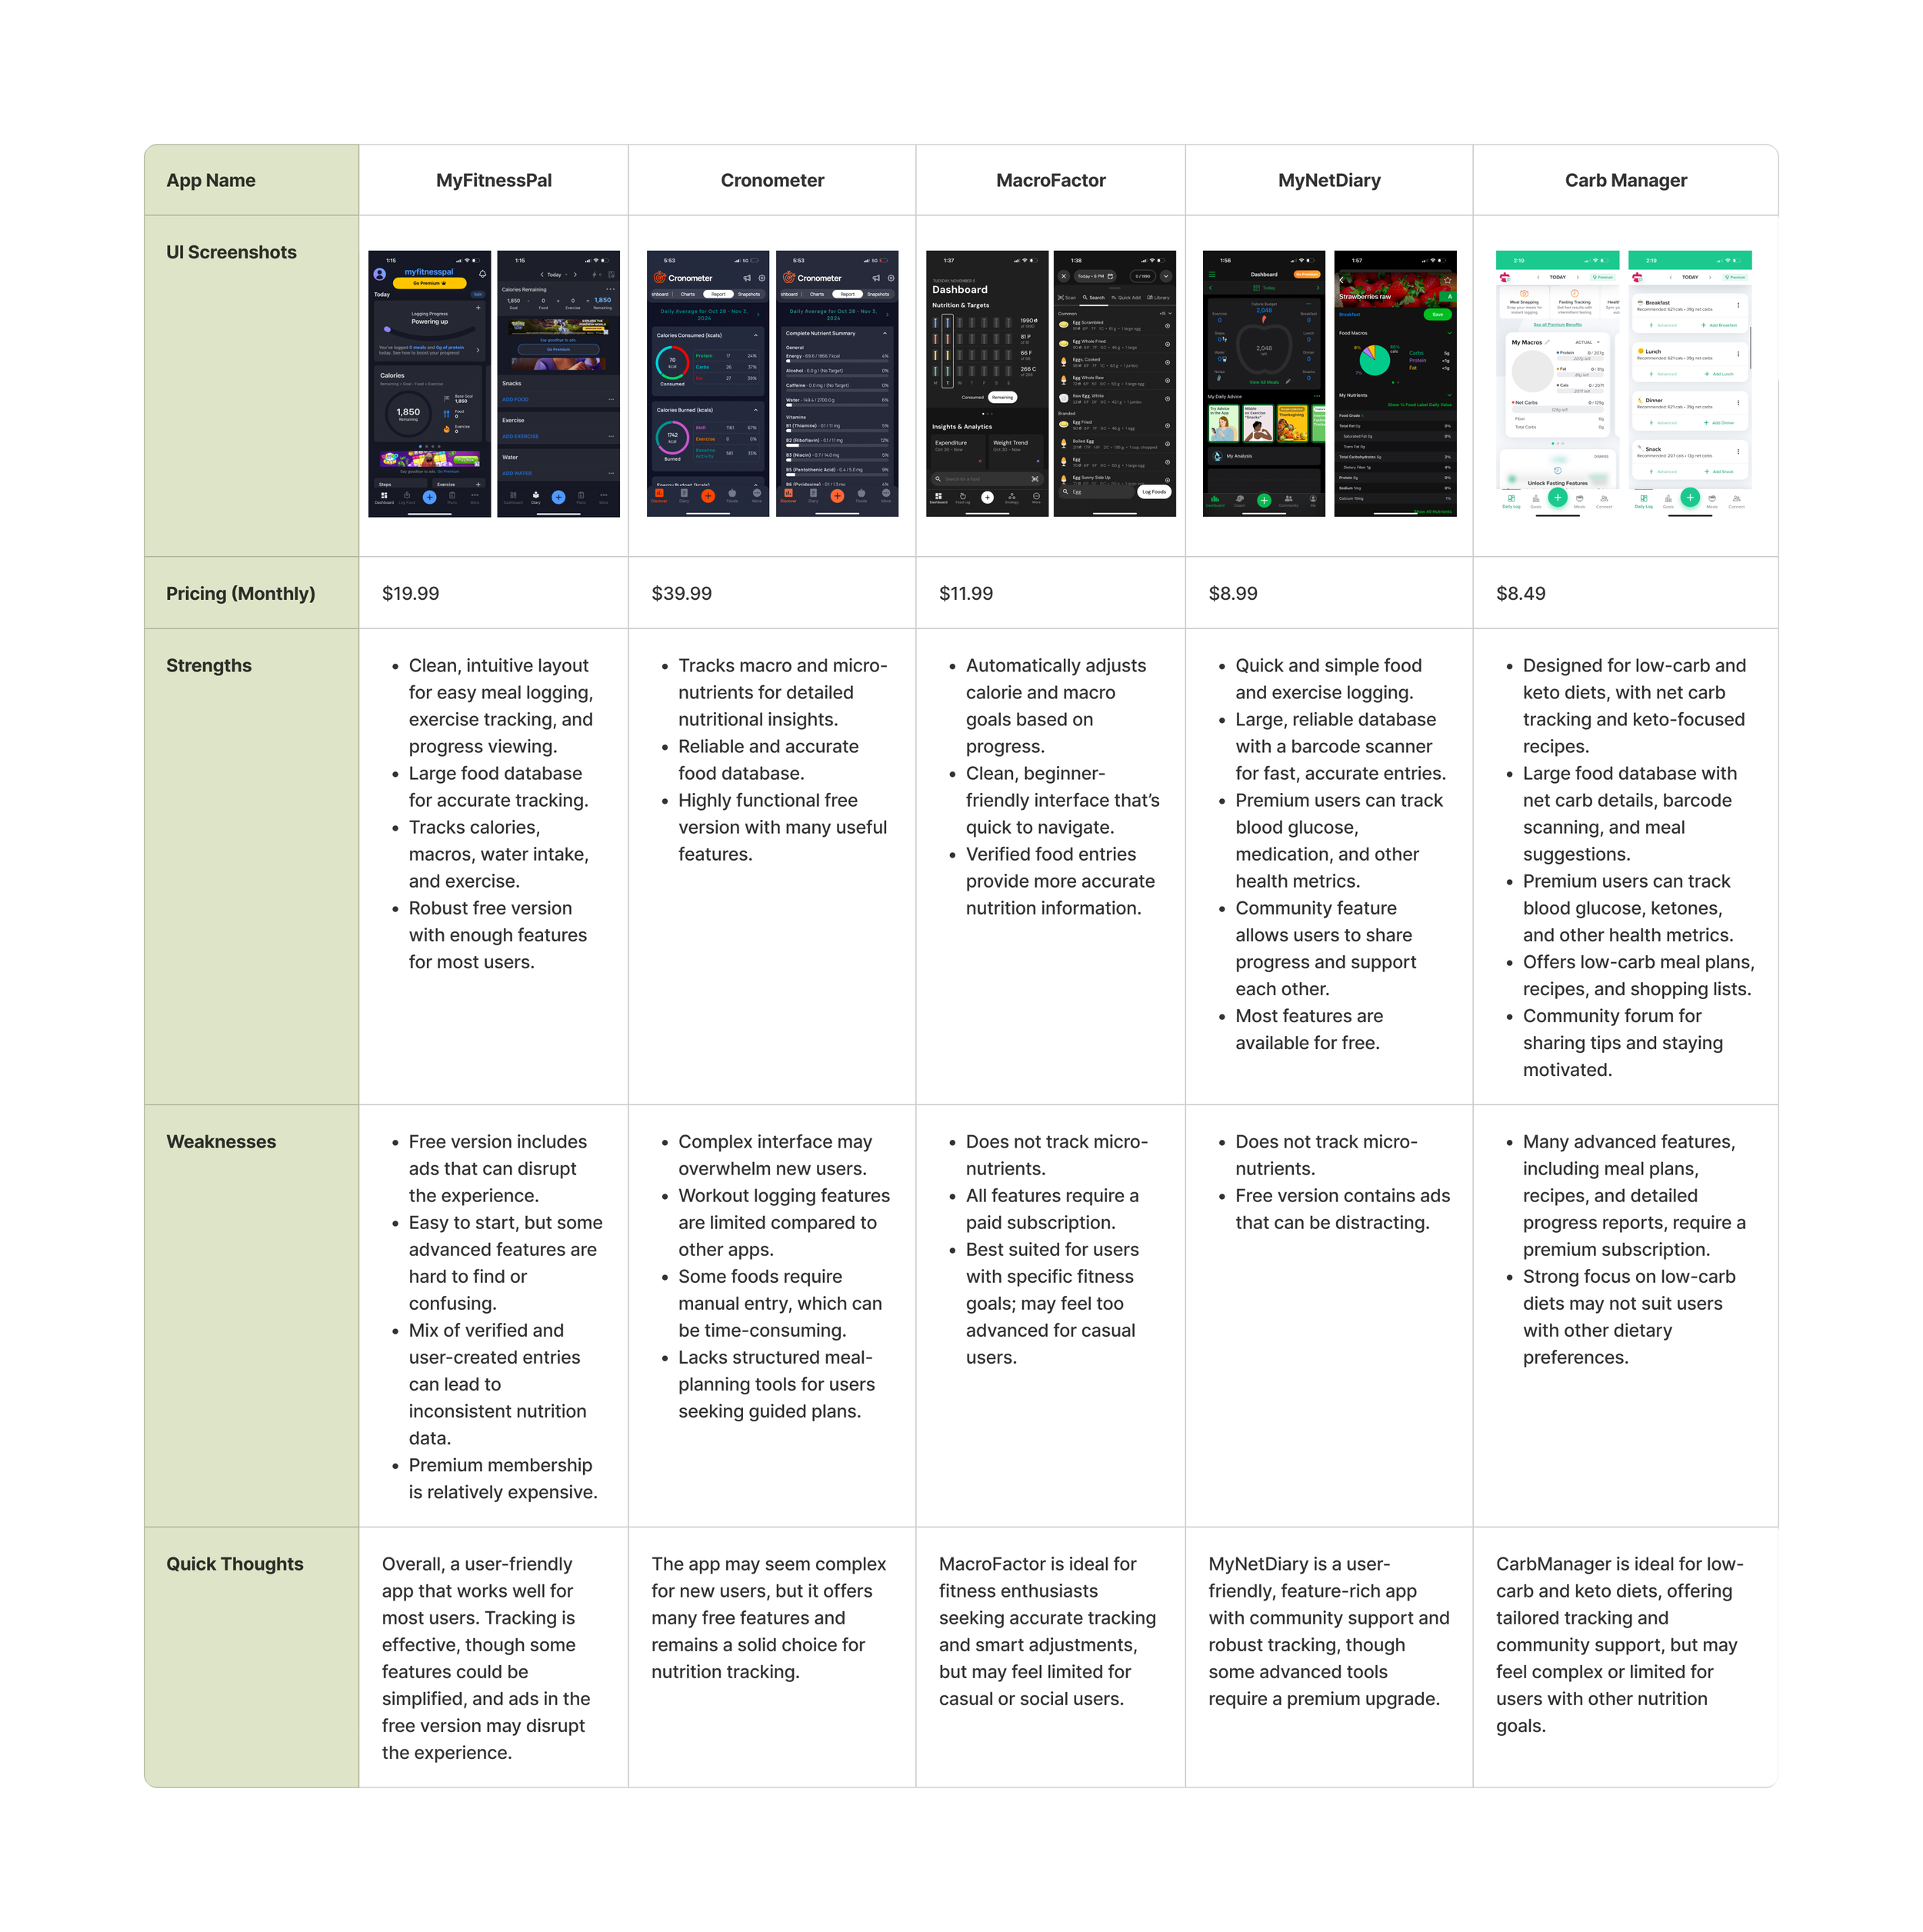Tap the Go Premium button in MyFitnessPal

tap(430, 283)
